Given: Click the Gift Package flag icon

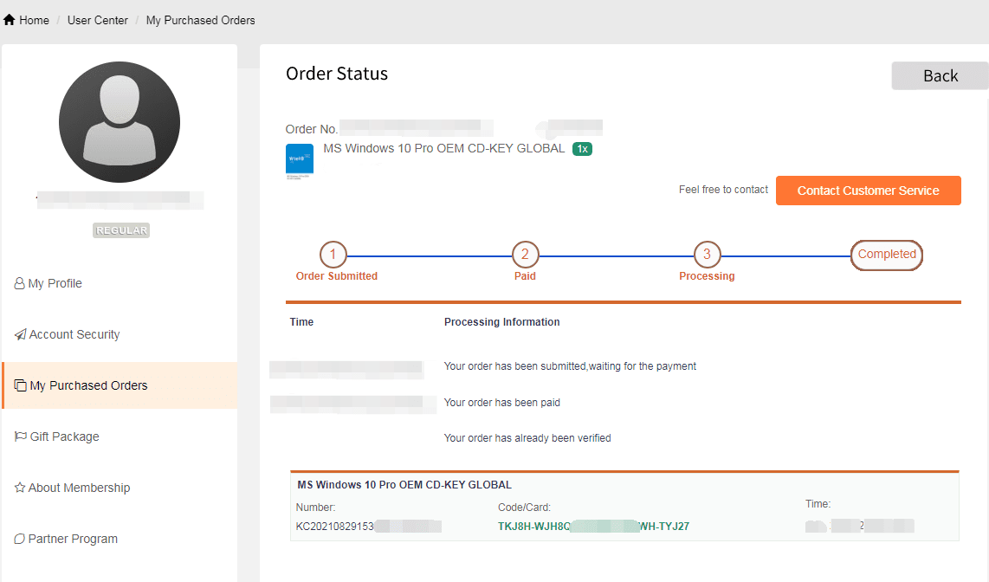Looking at the screenshot, I should point(20,436).
